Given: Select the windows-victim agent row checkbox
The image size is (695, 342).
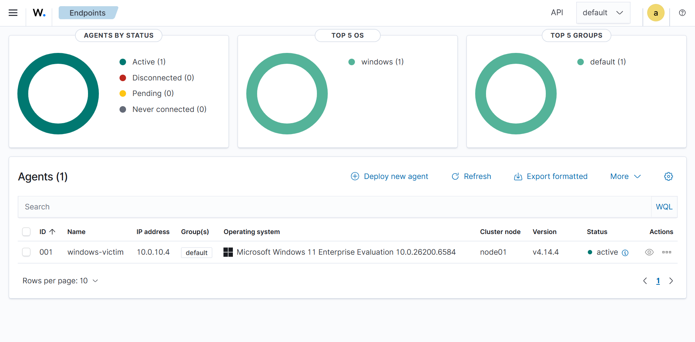Looking at the screenshot, I should [26, 252].
